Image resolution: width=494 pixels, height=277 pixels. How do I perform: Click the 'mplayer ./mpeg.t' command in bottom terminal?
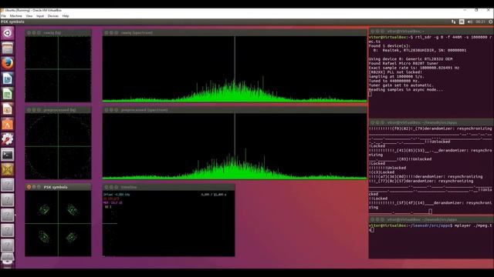473,225
